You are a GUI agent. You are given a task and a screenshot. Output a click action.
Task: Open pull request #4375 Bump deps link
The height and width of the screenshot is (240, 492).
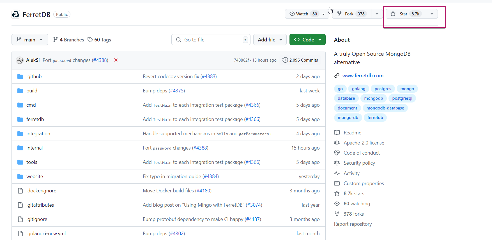click(177, 91)
